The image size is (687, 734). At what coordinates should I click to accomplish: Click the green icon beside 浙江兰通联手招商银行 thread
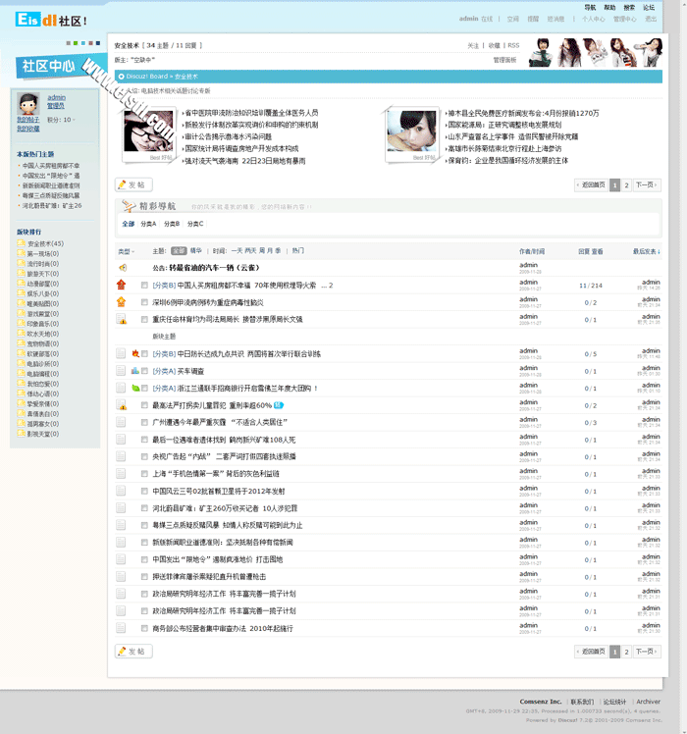[x=135, y=388]
